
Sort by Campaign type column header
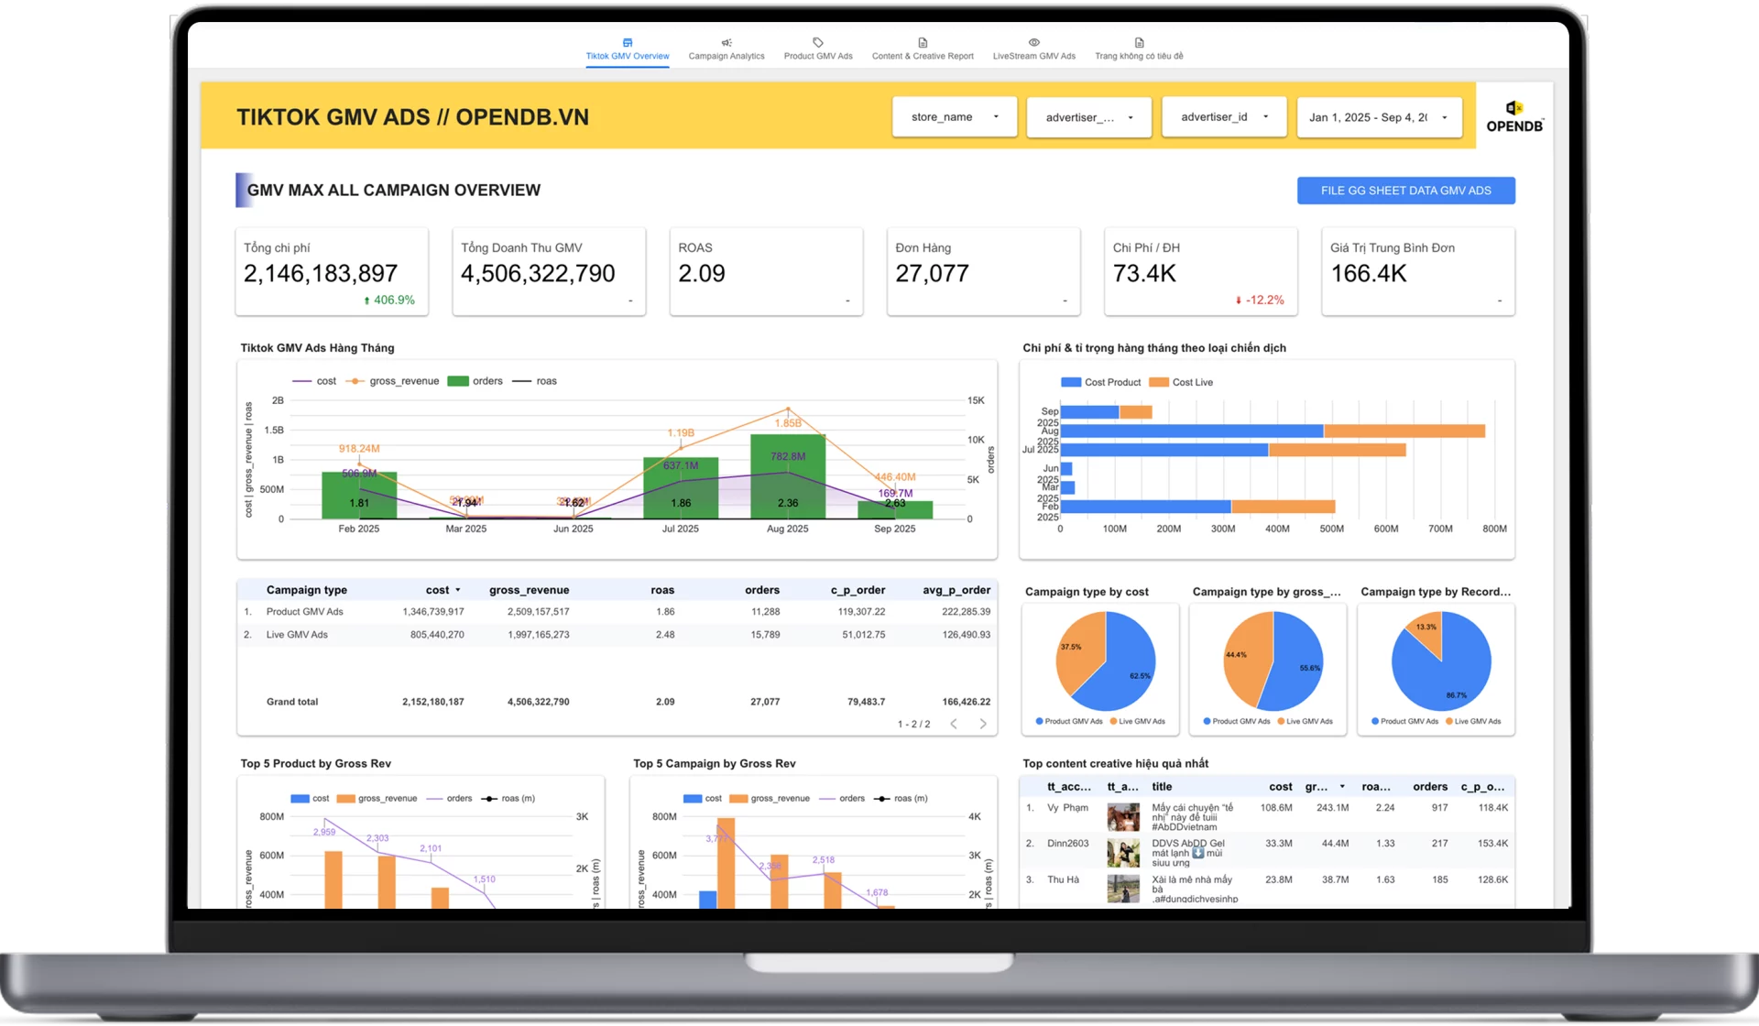click(307, 590)
